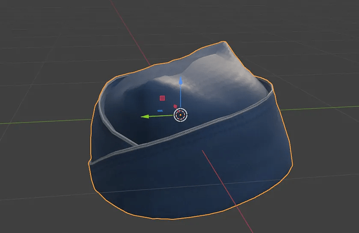Click the pointed top corner of the hat
The width and height of the screenshot is (359, 233).
pyautogui.click(x=224, y=43)
